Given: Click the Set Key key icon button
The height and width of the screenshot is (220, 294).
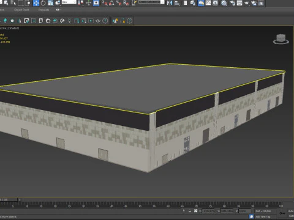Looking at the screenshot, I should [282, 213].
